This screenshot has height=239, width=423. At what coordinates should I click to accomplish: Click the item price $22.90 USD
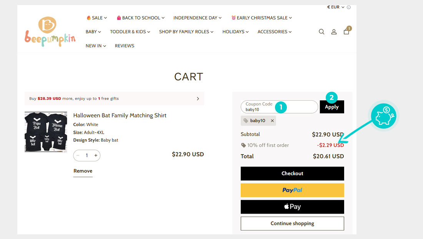pos(188,154)
